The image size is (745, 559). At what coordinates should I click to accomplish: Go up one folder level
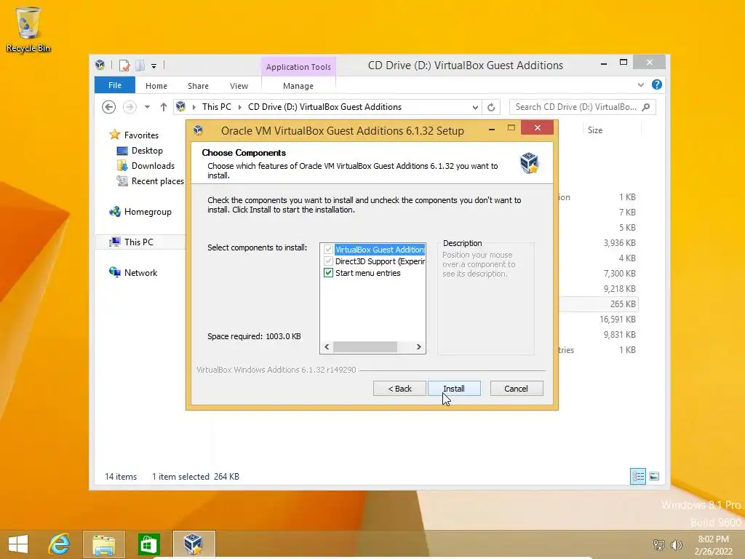164,107
